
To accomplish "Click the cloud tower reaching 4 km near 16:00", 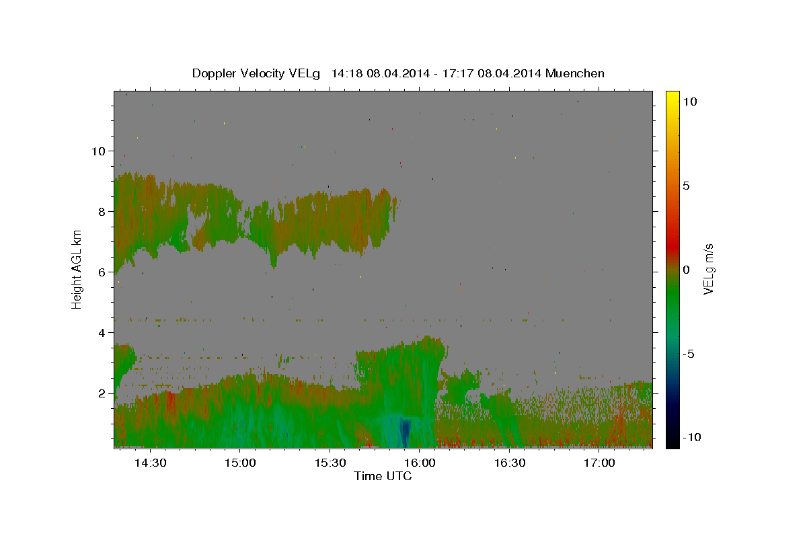I will [x=401, y=377].
